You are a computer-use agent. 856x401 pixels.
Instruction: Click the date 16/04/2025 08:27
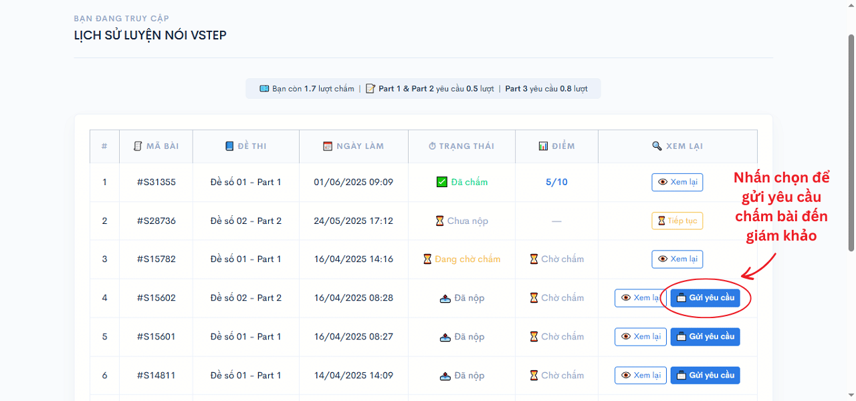[354, 337]
